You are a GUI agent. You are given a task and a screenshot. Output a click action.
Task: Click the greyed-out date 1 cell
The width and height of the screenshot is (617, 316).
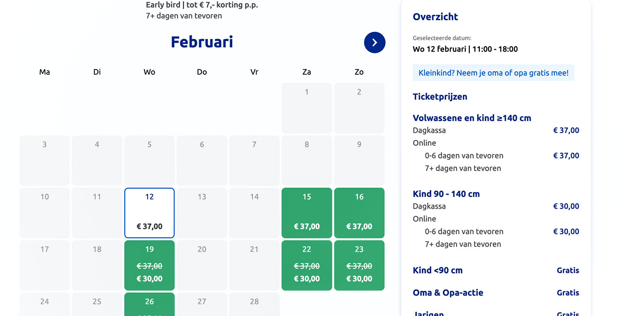pyautogui.click(x=307, y=108)
